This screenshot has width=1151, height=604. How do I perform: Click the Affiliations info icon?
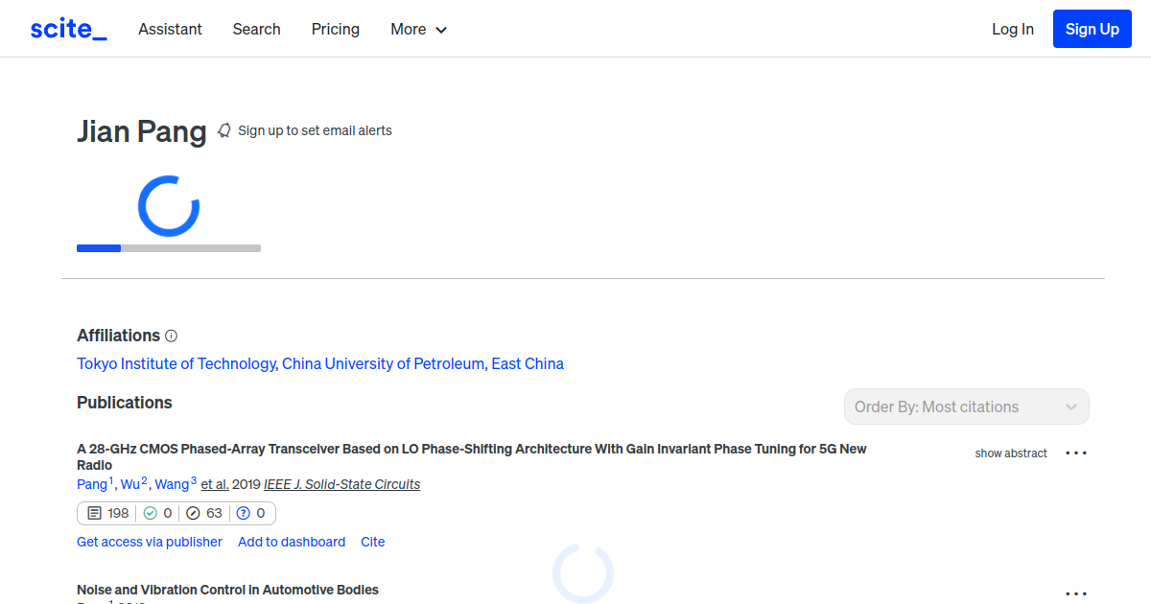tap(172, 336)
